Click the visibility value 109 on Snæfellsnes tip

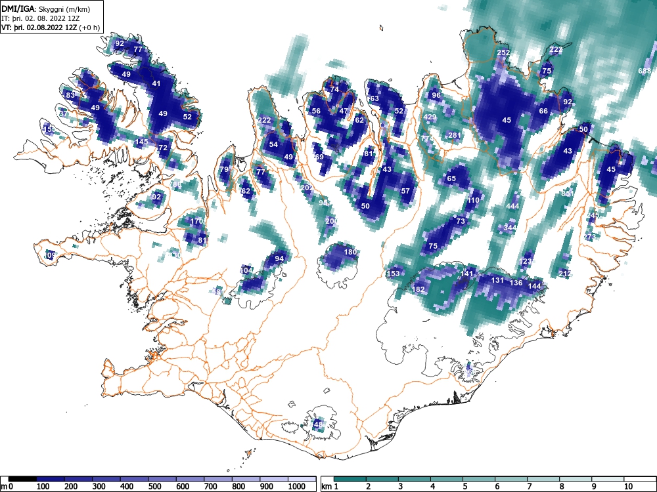click(x=50, y=255)
